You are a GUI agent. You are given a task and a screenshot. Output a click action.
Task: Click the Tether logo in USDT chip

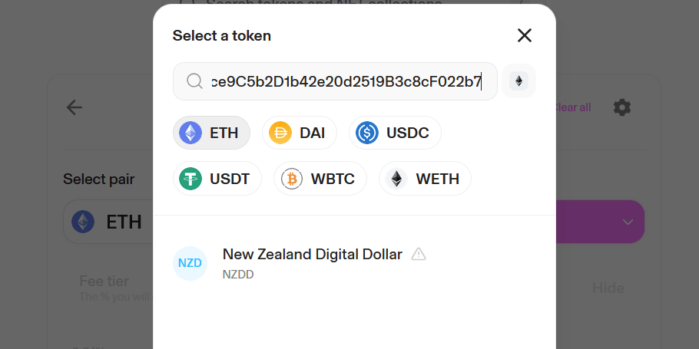(x=190, y=179)
